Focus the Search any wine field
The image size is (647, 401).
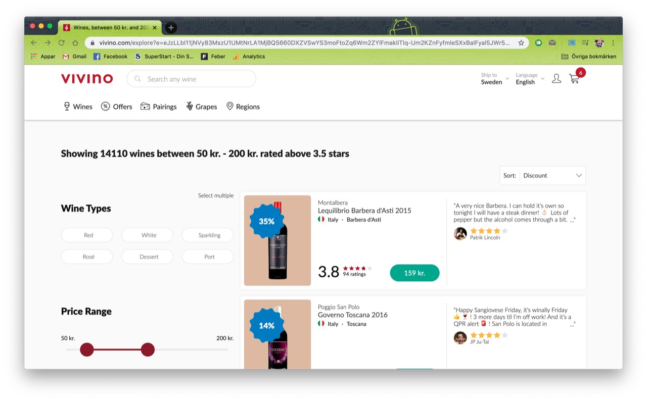191,79
